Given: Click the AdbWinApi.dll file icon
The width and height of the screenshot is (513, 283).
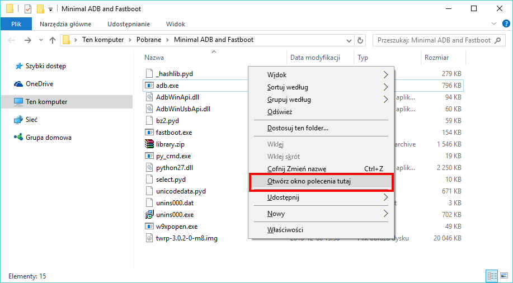Looking at the screenshot, I should coord(149,97).
